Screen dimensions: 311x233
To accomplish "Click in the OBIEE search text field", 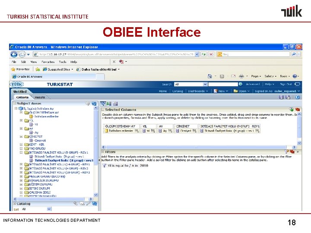I will (223, 84).
